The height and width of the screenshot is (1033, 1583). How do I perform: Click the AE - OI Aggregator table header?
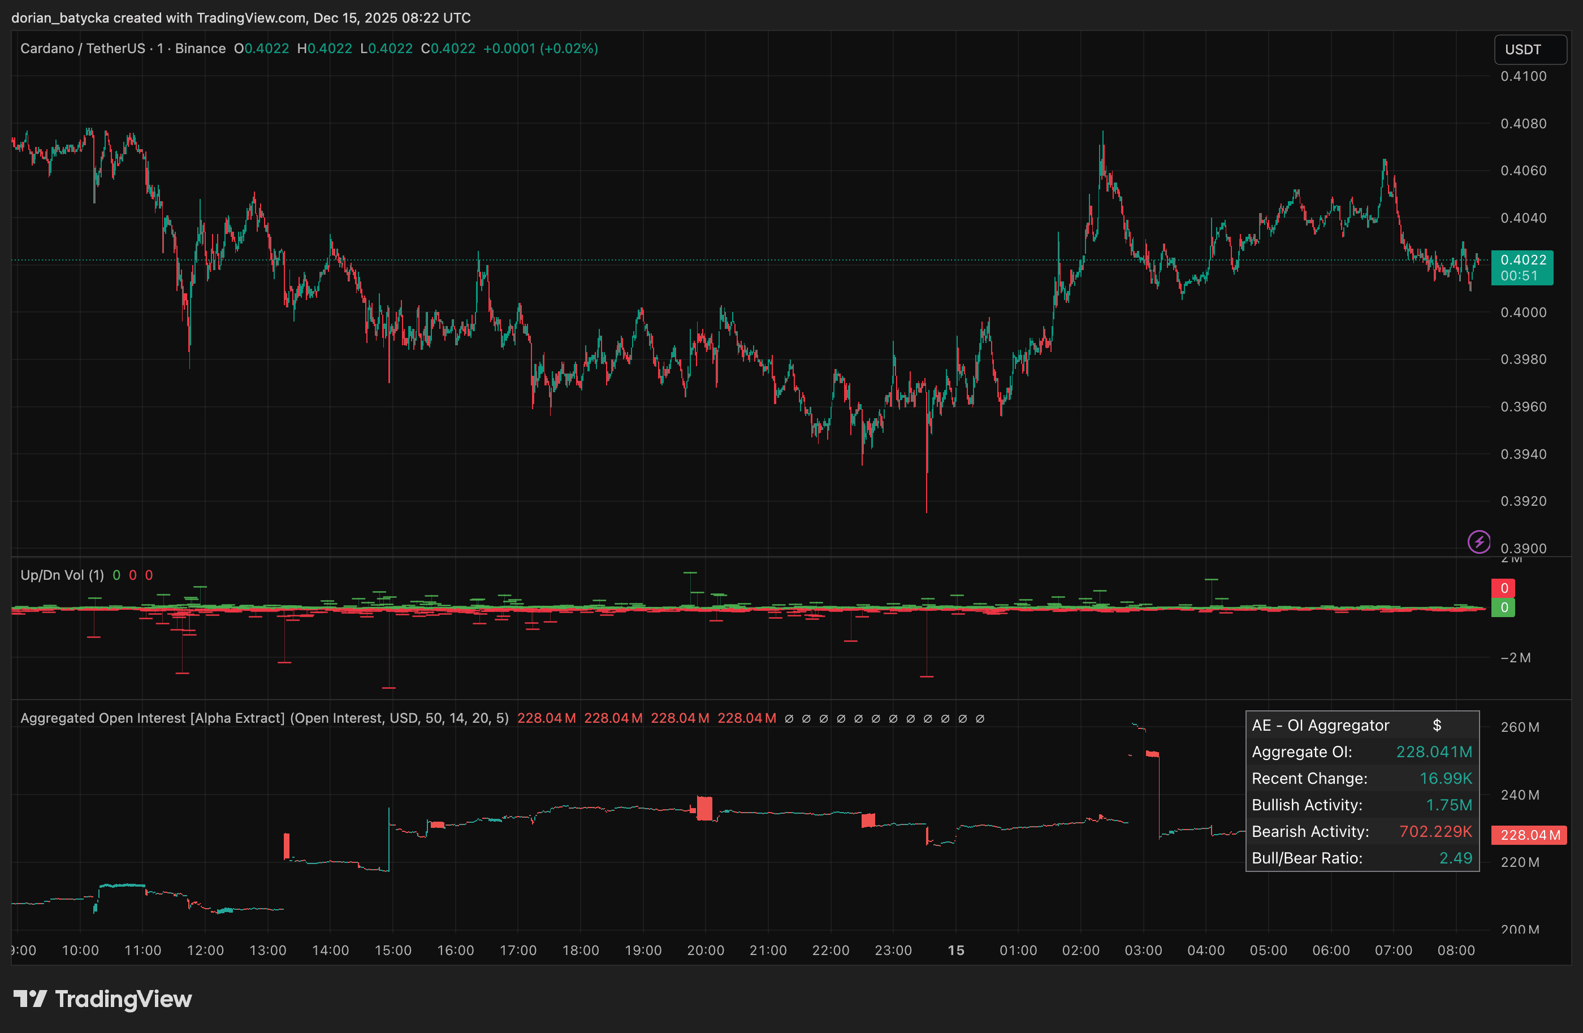[x=1320, y=725]
